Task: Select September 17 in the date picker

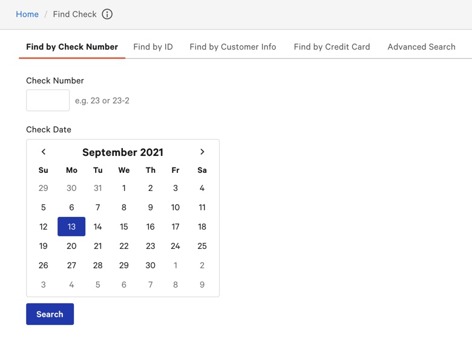Action: coord(175,227)
